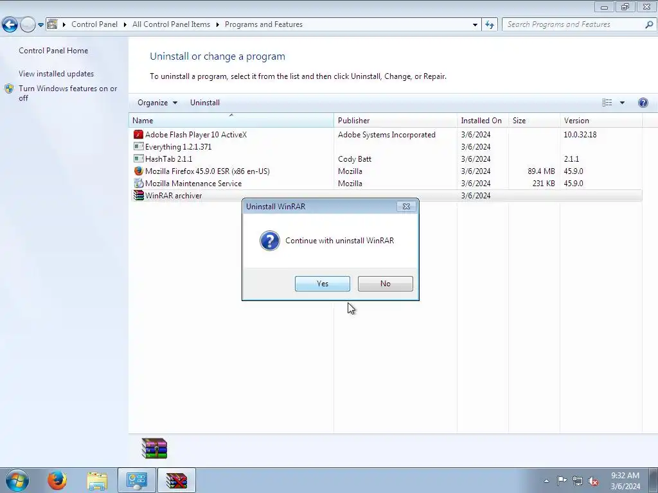658x493 pixels.
Task: Click Cody Batt publisher cell
Action: (355, 159)
